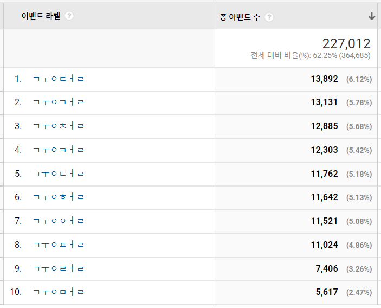Click row number 1.
The height and width of the screenshot is (308, 381).
(18, 79)
